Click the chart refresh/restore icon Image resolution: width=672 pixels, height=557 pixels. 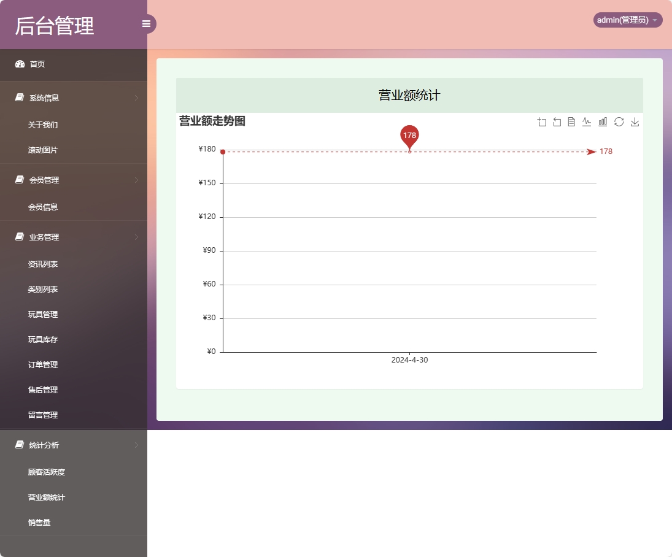pyautogui.click(x=619, y=121)
